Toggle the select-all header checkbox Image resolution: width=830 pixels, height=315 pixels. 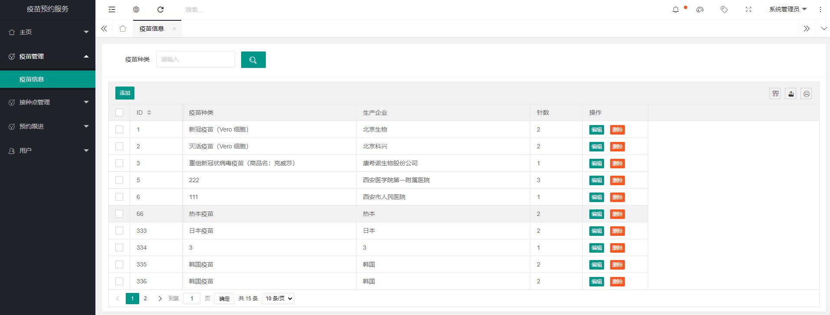click(119, 112)
